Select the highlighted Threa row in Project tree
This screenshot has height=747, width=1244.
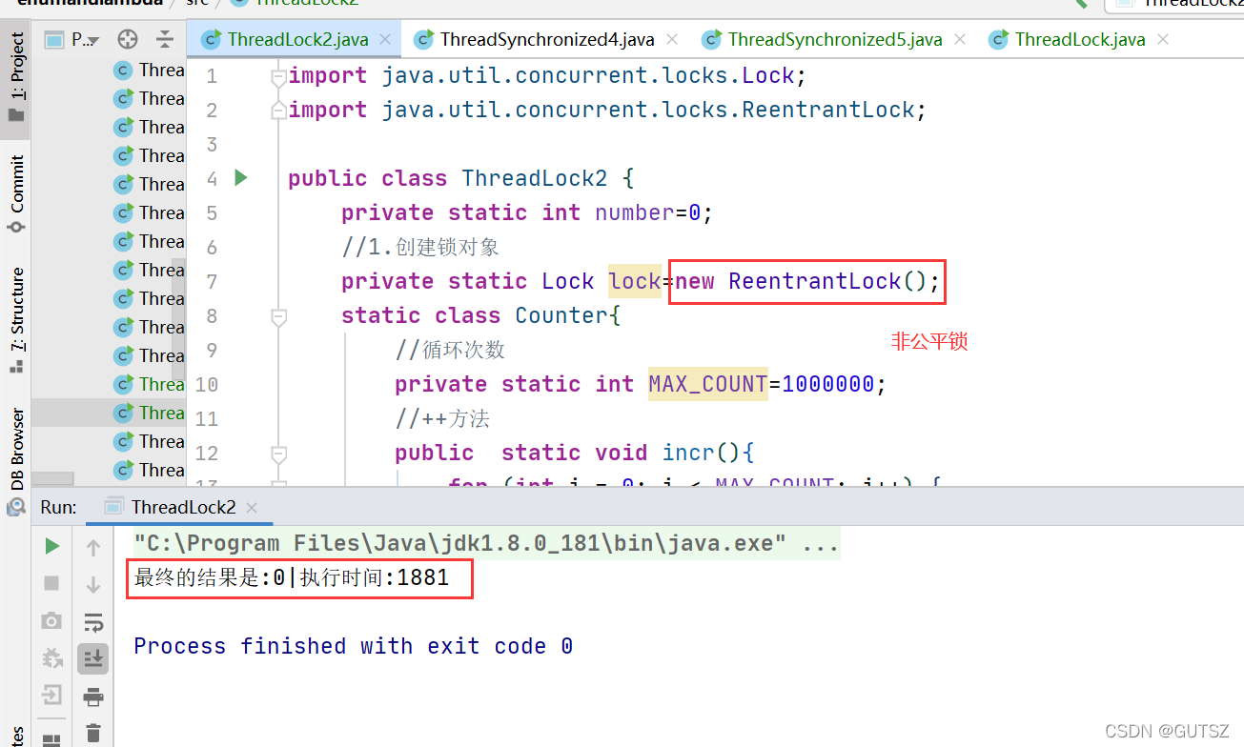pyautogui.click(x=109, y=413)
